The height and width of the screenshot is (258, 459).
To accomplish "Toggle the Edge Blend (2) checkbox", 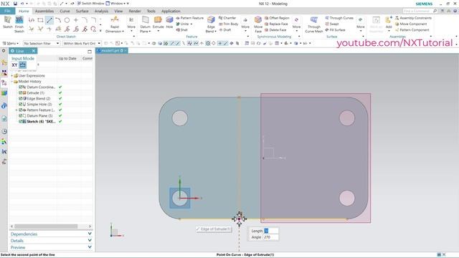I will coord(21,99).
